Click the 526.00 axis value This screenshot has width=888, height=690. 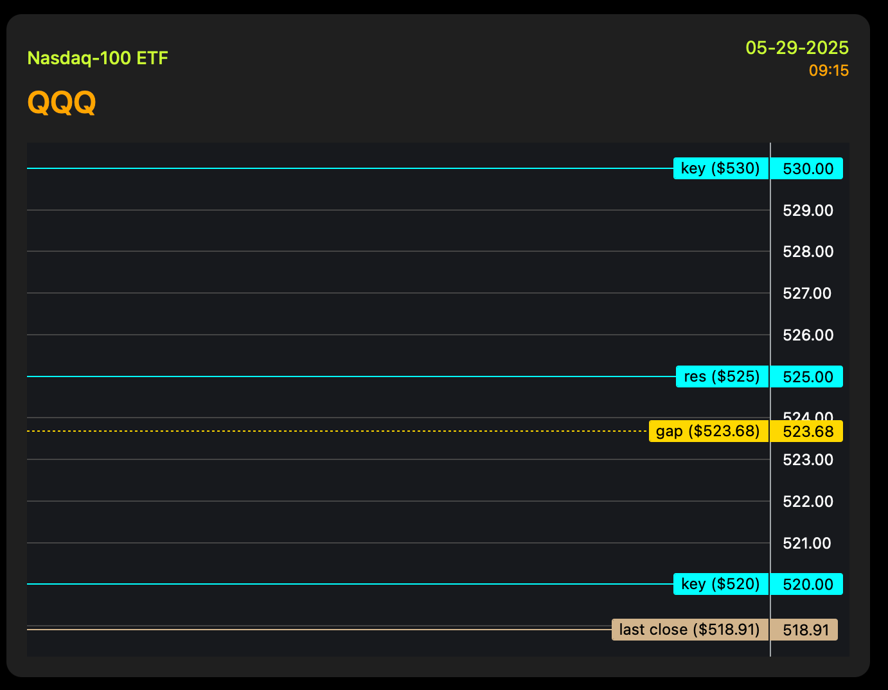(x=808, y=335)
